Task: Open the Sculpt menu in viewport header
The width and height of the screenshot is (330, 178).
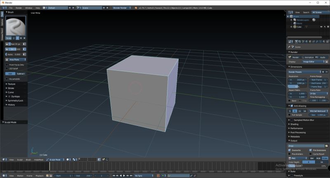Action: point(20,160)
